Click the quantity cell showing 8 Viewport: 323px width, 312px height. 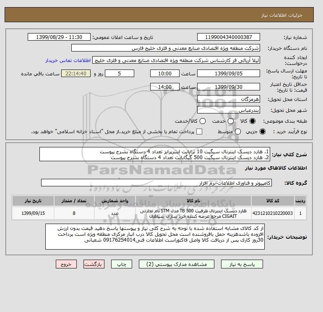click(x=74, y=213)
